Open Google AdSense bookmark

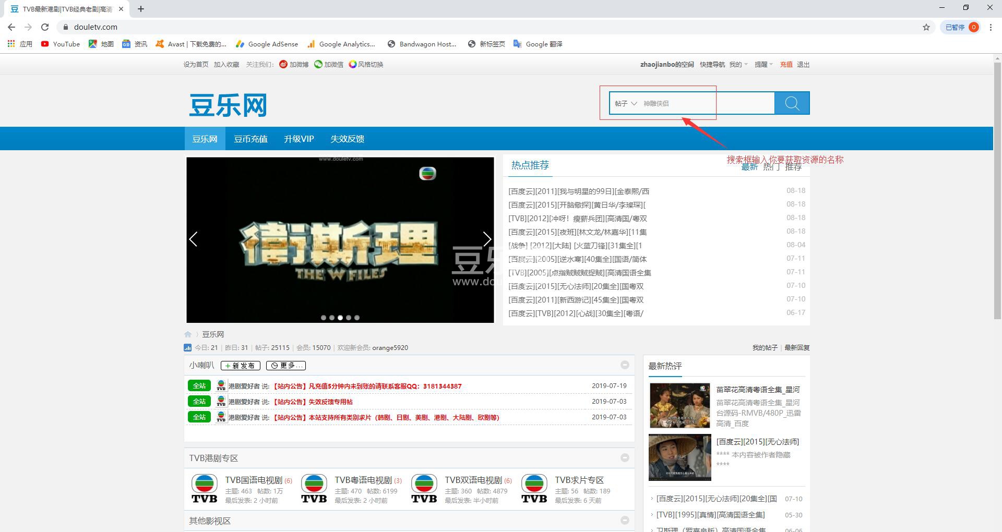click(x=267, y=44)
